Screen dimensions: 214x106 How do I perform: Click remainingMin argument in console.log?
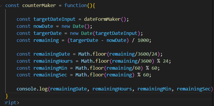pyautogui.click(x=154, y=89)
